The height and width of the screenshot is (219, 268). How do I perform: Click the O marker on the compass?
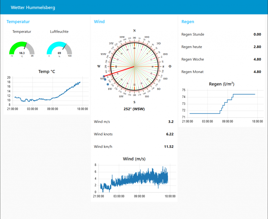point(170,66)
